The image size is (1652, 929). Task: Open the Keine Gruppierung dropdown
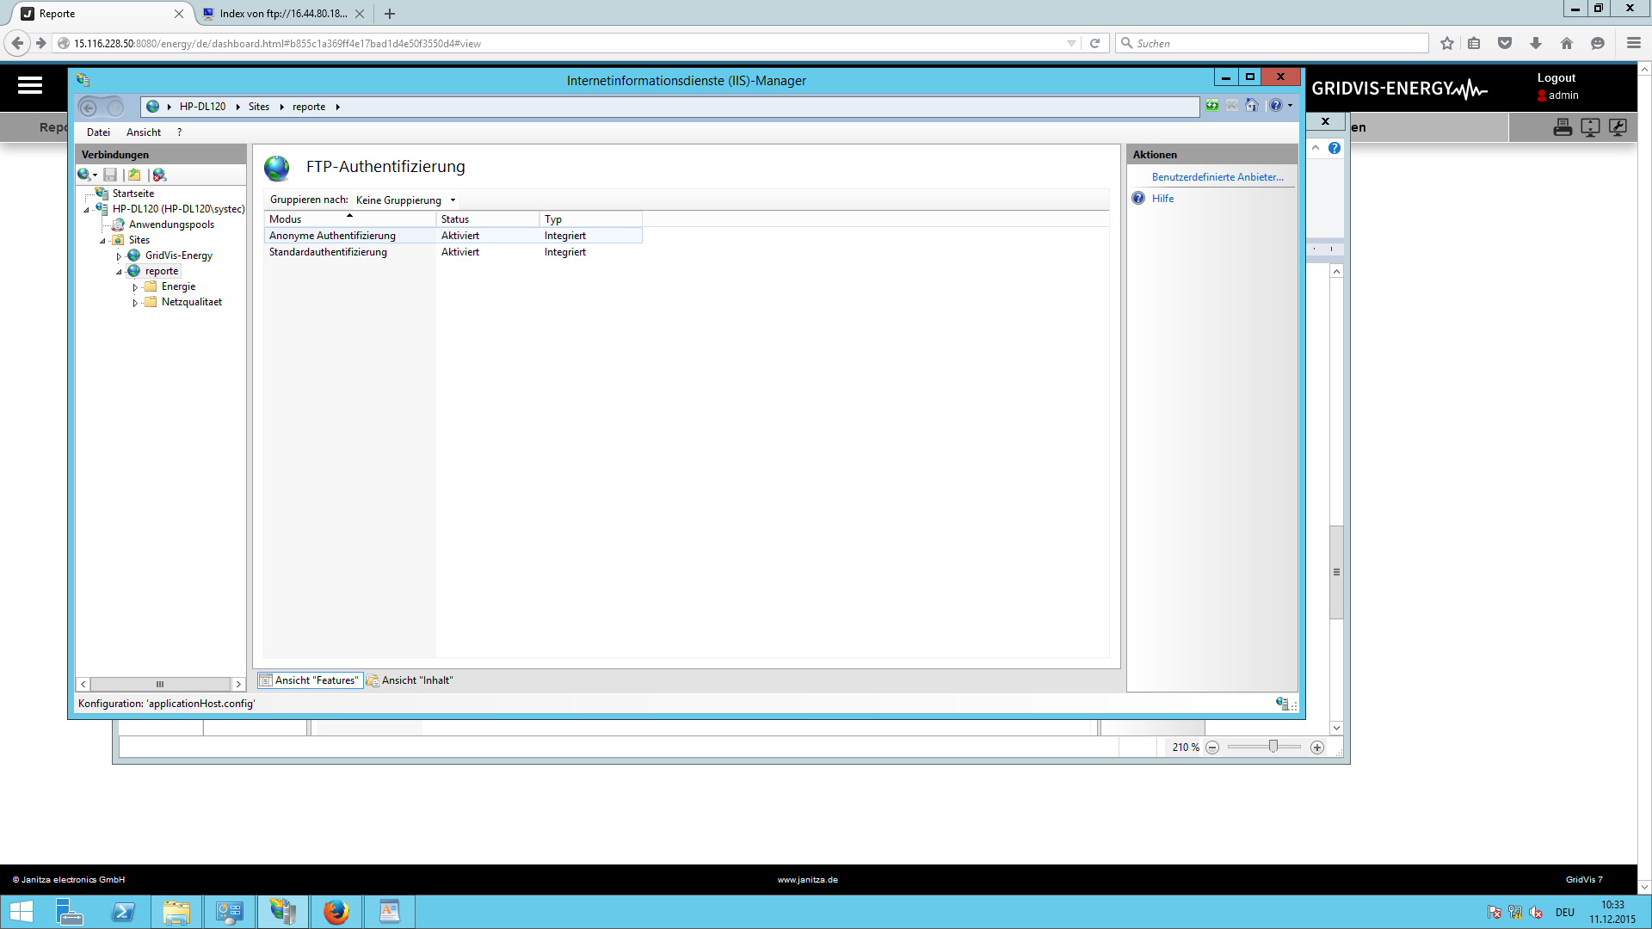(405, 200)
